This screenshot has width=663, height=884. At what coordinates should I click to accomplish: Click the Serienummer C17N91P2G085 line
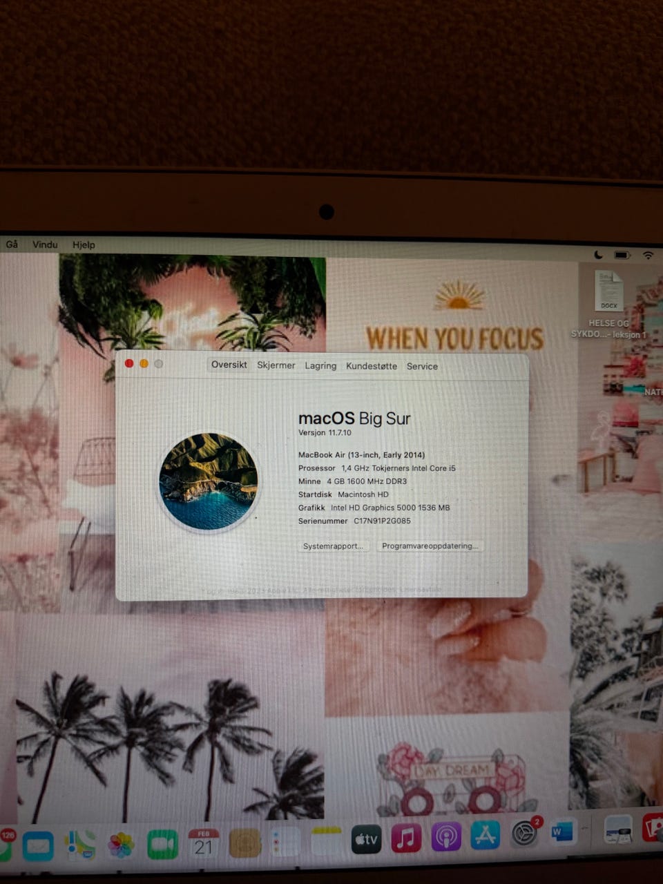point(354,521)
